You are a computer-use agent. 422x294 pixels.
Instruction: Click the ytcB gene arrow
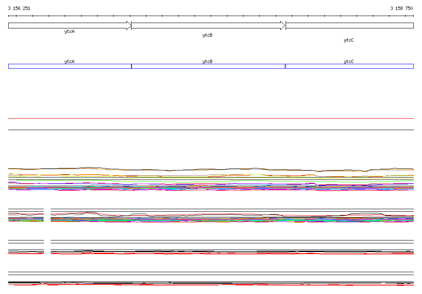click(x=208, y=26)
